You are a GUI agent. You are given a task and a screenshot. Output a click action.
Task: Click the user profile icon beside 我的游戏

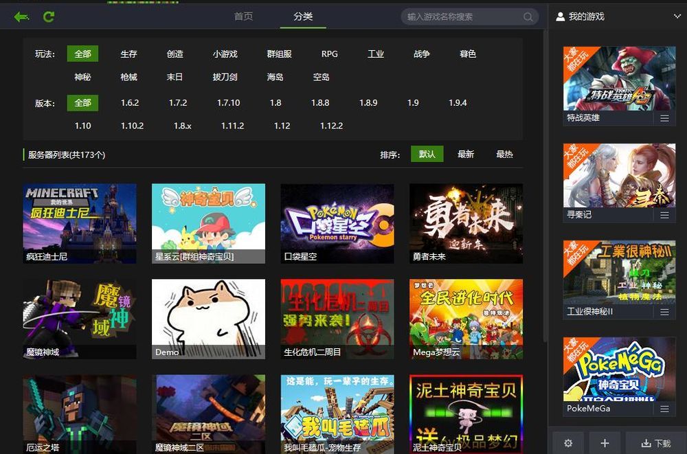(560, 16)
